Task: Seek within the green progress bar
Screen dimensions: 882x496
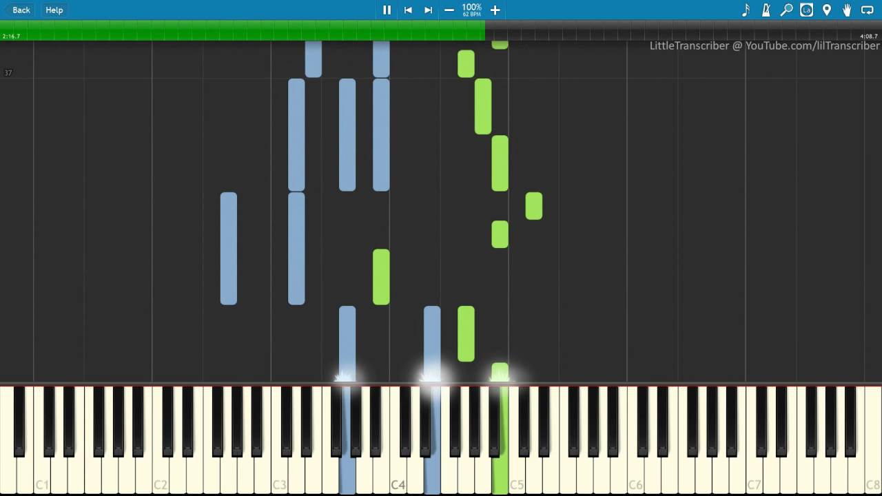Action: click(243, 30)
